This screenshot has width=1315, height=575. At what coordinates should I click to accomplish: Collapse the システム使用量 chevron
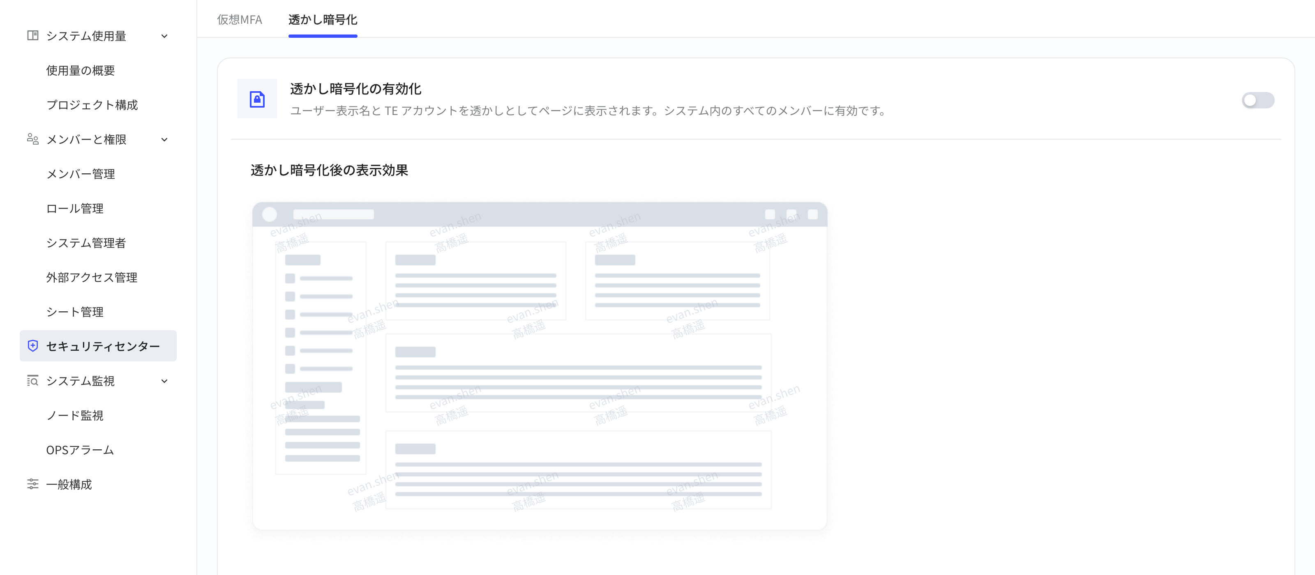pyautogui.click(x=164, y=36)
